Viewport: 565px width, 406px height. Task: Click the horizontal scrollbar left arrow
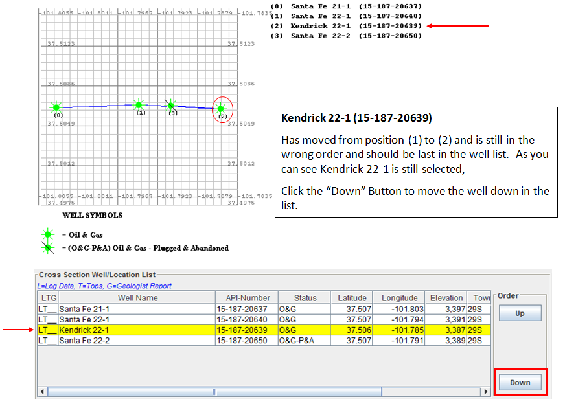click(x=43, y=392)
